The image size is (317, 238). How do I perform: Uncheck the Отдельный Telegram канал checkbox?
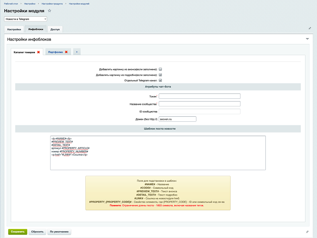point(160,81)
